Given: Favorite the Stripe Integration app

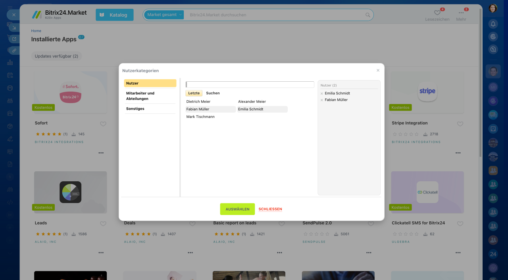Looking at the screenshot, I should pos(460,124).
